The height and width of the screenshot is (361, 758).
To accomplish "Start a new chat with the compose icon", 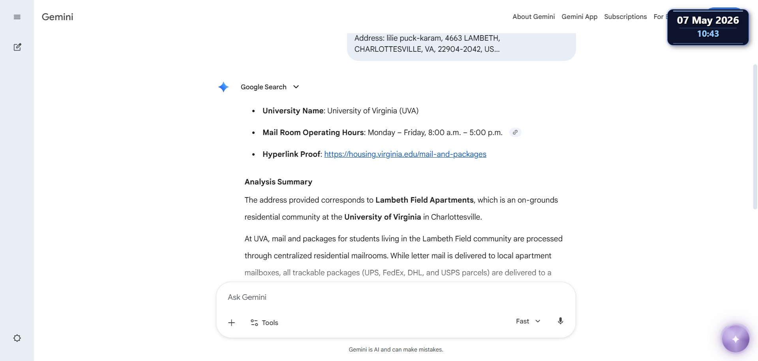I will click(17, 47).
